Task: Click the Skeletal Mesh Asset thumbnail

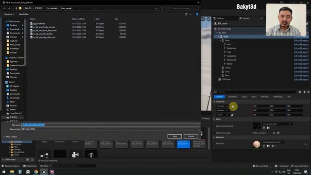Action: (x=257, y=126)
